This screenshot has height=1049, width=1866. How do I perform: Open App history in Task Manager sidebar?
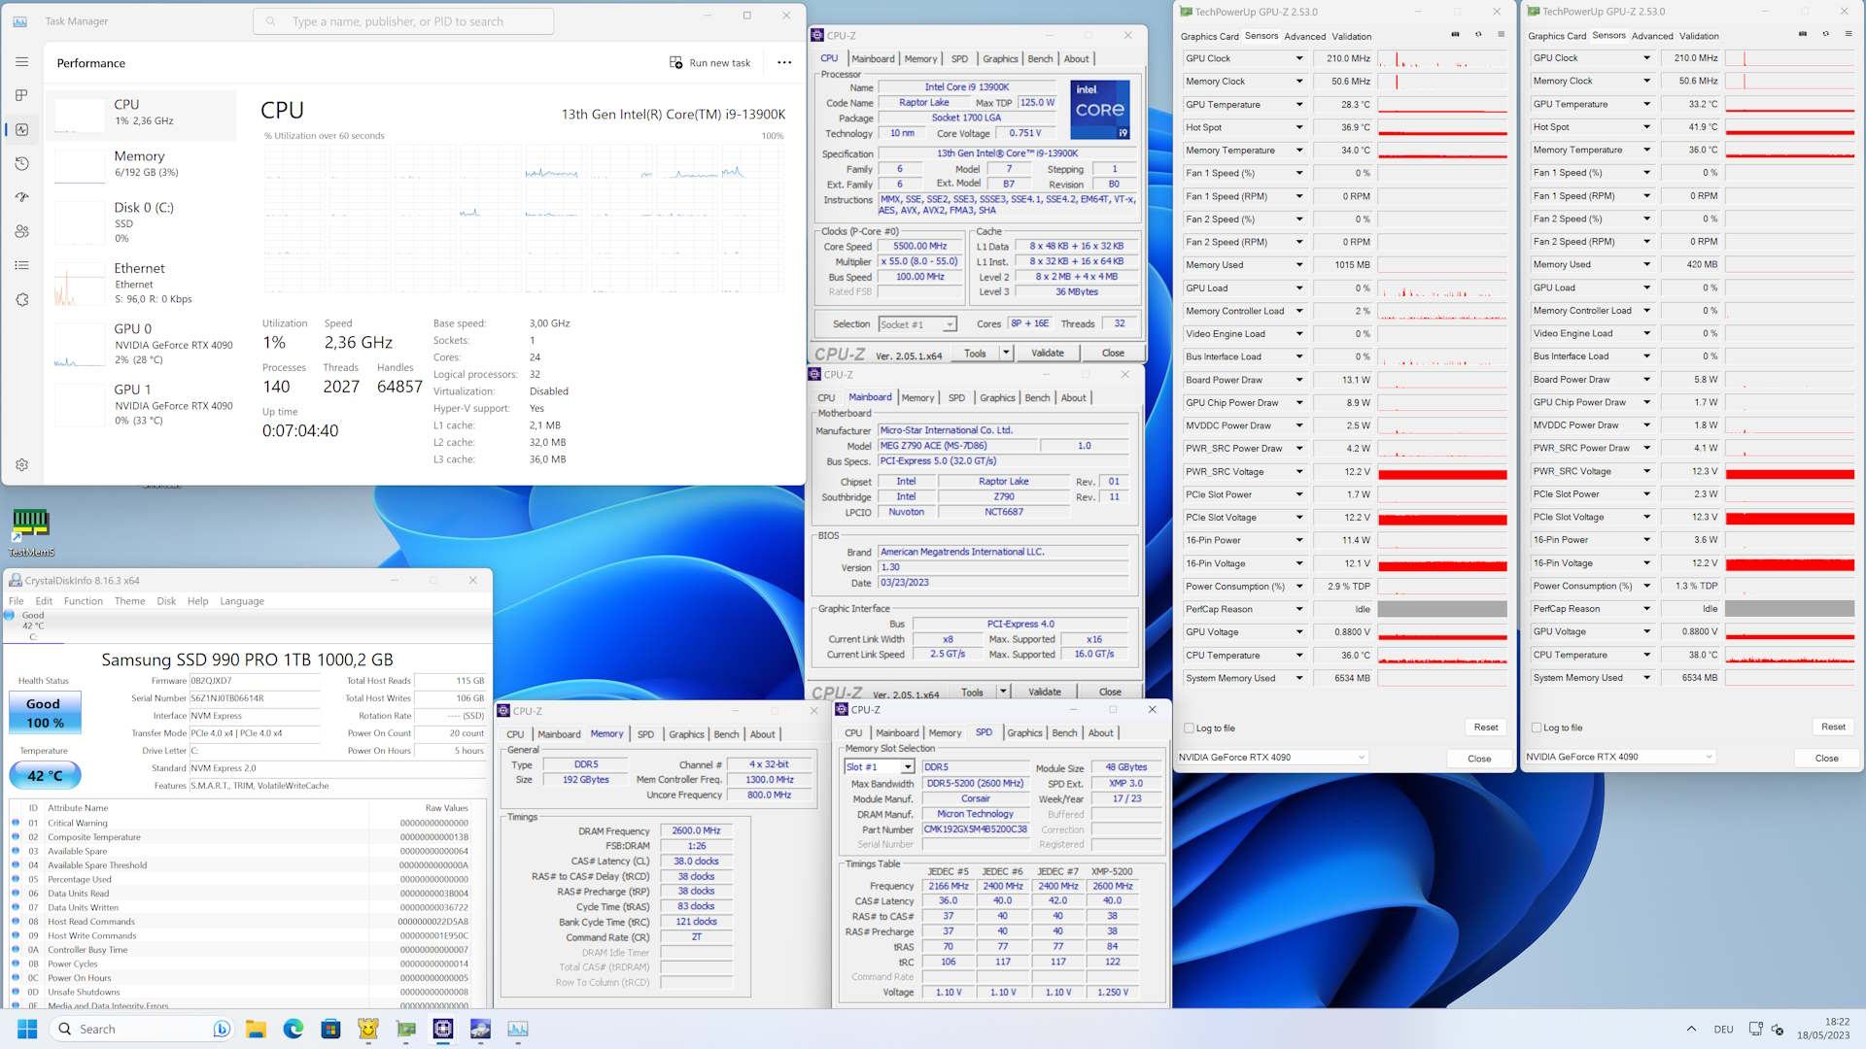point(21,163)
